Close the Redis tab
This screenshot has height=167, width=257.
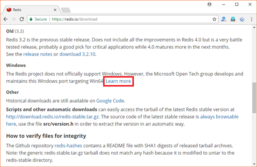coord(55,10)
